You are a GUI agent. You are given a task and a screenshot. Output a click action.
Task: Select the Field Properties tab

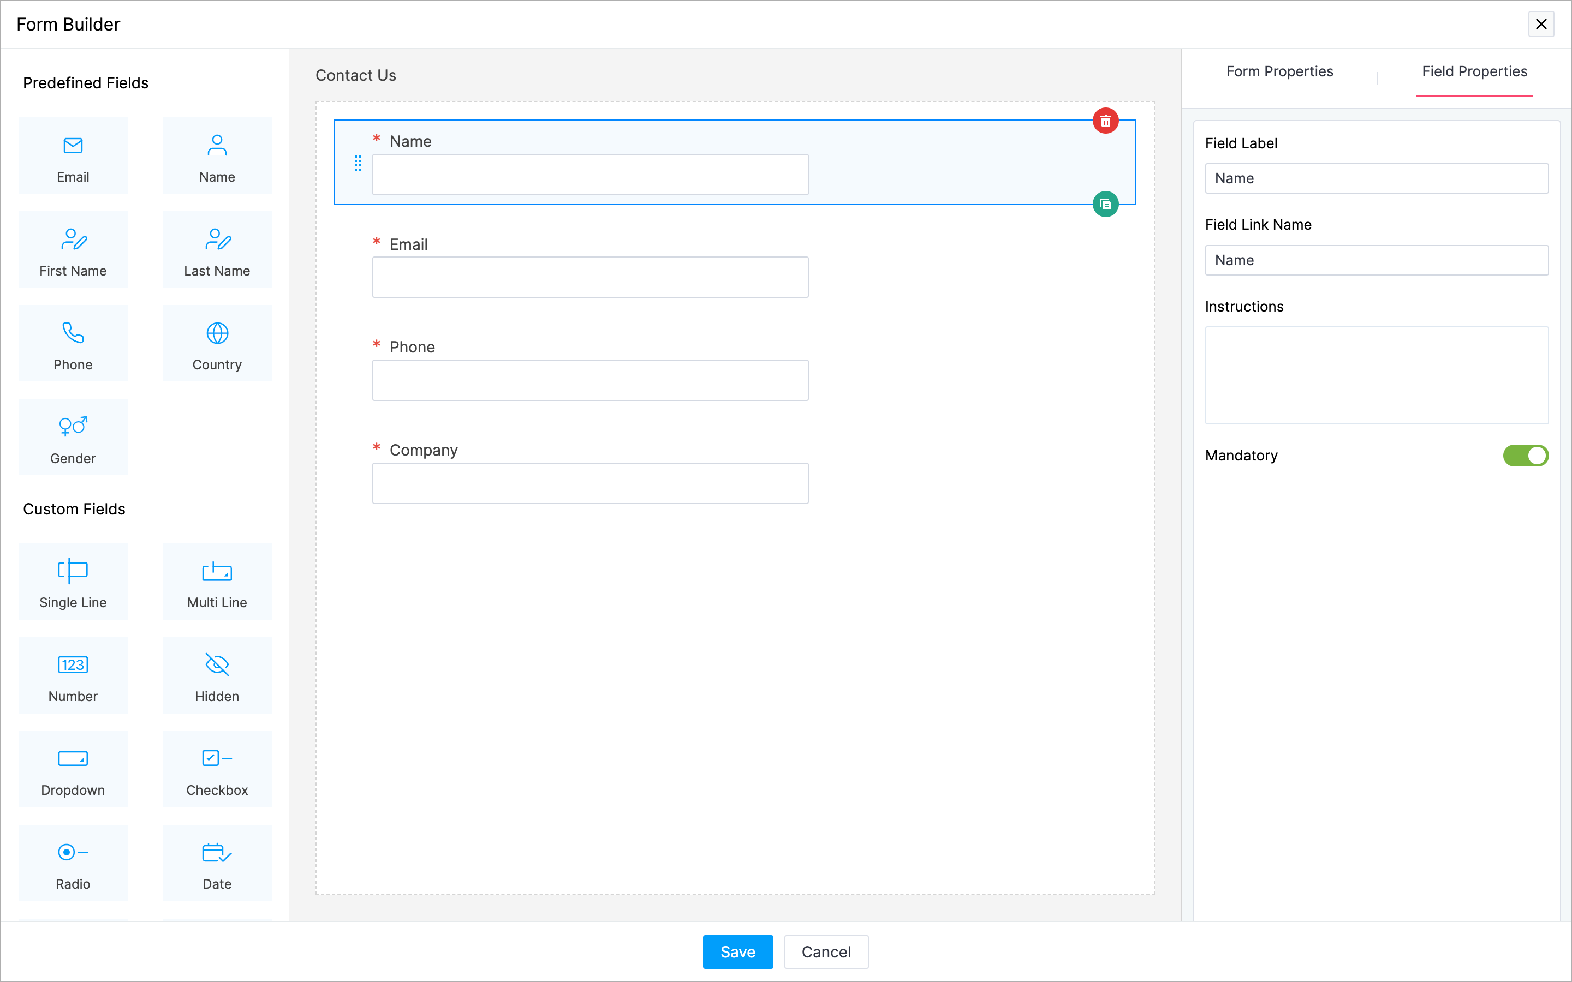pos(1474,71)
